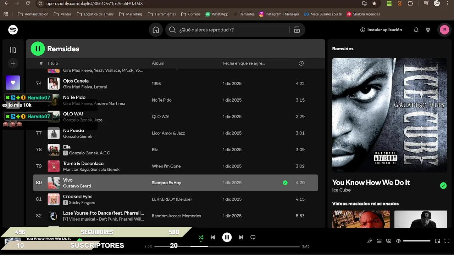The image size is (454, 255).
Task: Open the second related music video thumbnail
Action: click(x=421, y=219)
